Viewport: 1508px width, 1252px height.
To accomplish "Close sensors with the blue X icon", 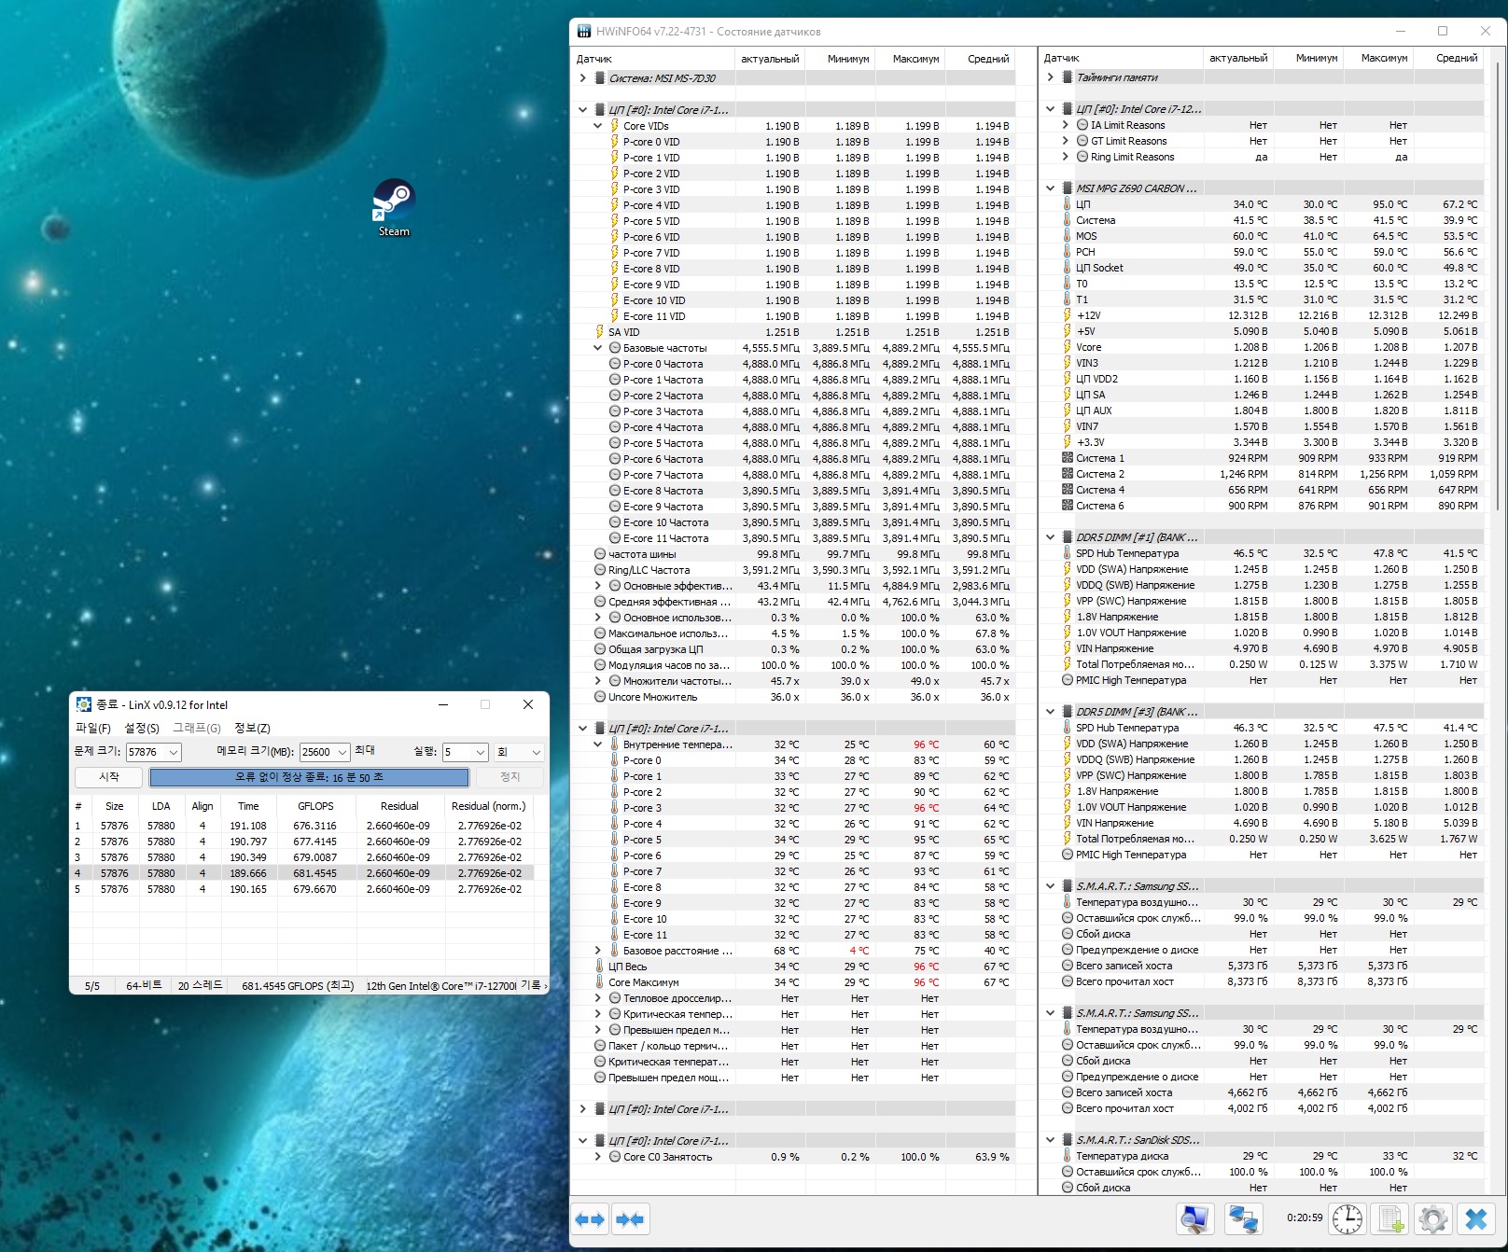I will tap(1476, 1218).
